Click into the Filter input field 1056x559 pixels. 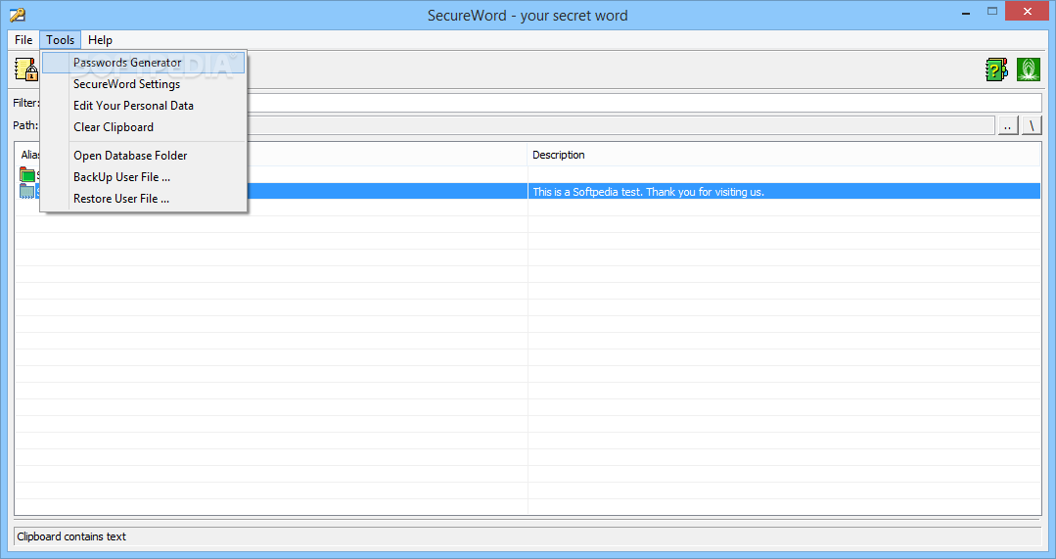645,103
